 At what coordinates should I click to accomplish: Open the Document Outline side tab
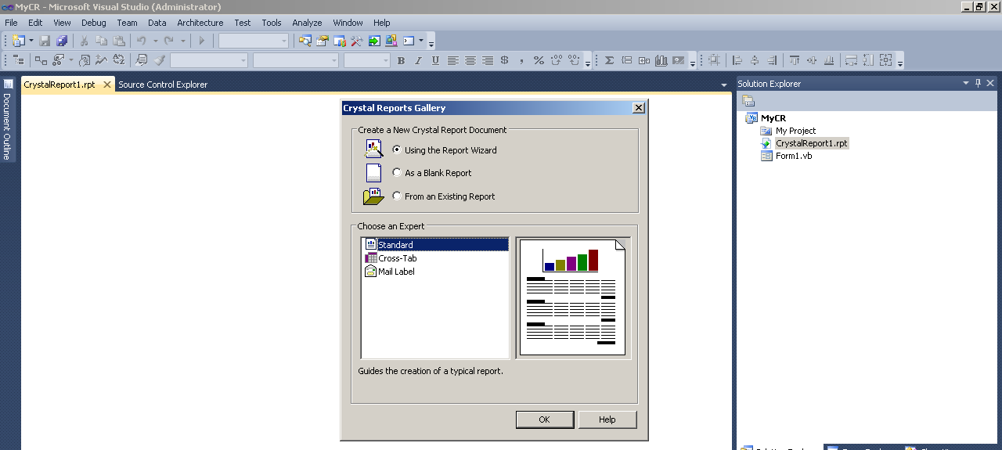tap(7, 121)
